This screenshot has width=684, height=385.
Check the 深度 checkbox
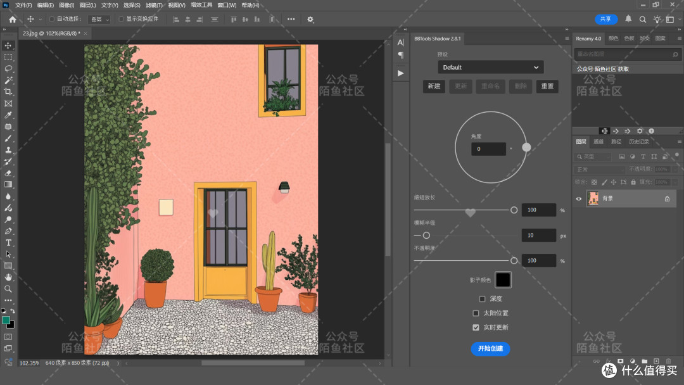[482, 299]
